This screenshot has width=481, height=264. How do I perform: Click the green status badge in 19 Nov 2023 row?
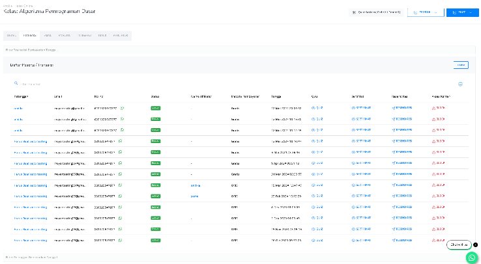tap(156, 229)
